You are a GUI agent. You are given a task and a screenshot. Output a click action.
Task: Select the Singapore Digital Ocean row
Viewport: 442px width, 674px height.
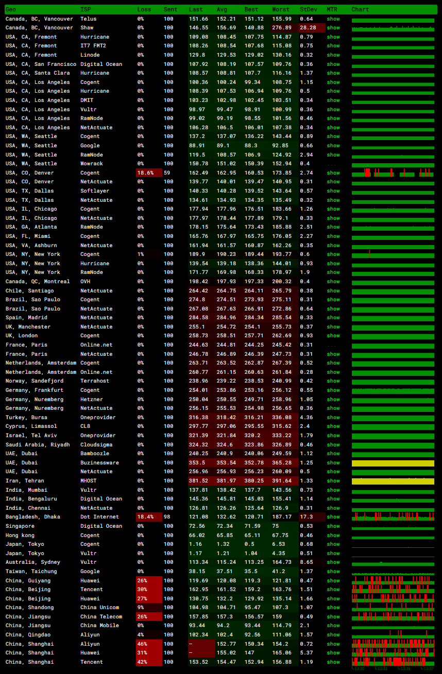[220, 526]
